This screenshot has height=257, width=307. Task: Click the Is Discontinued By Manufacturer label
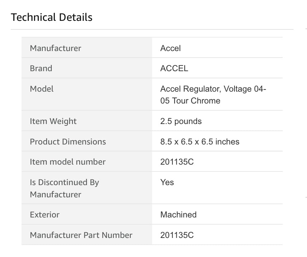[65, 188]
